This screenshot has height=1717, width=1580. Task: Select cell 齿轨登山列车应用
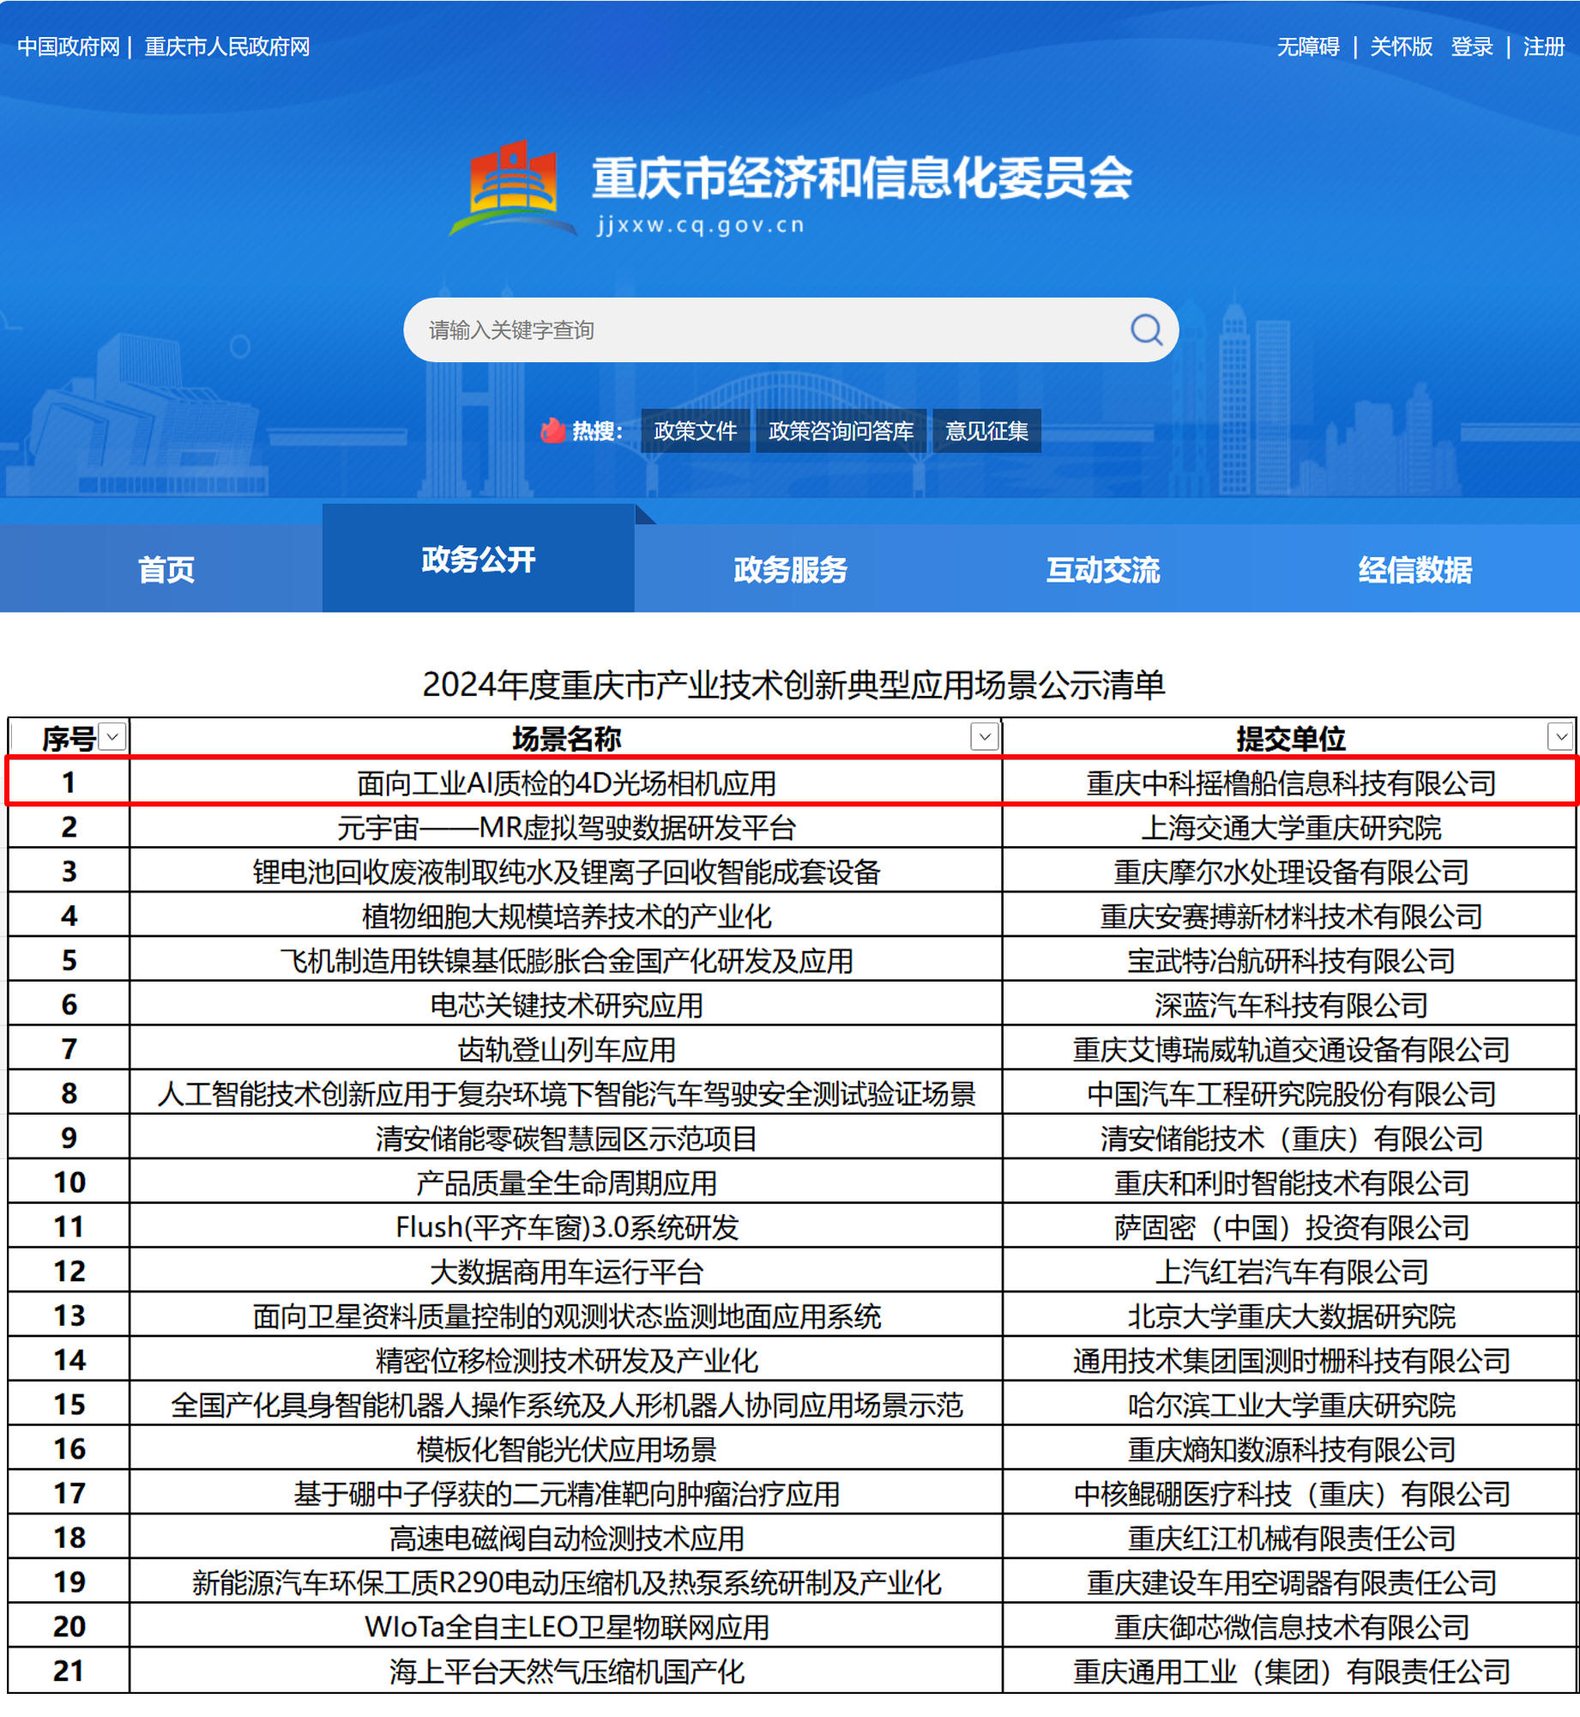point(566,1049)
